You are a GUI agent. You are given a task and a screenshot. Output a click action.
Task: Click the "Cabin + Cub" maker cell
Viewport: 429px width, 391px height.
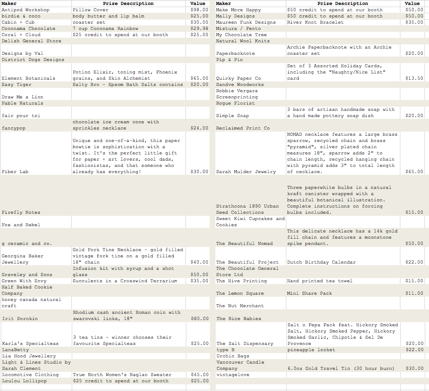point(36,22)
